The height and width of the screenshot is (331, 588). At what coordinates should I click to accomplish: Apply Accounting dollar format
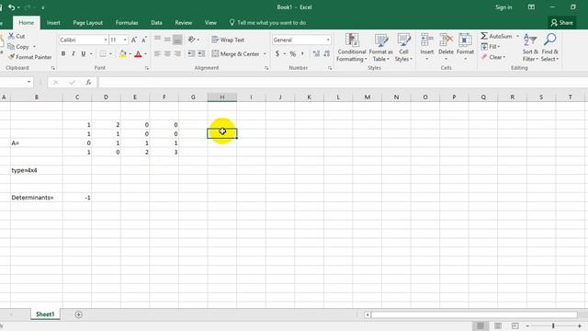[277, 53]
